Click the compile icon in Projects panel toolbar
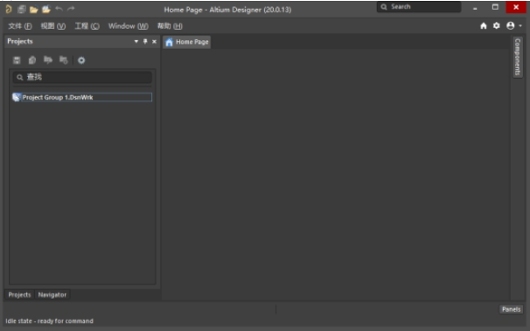The width and height of the screenshot is (530, 331). [x=32, y=60]
